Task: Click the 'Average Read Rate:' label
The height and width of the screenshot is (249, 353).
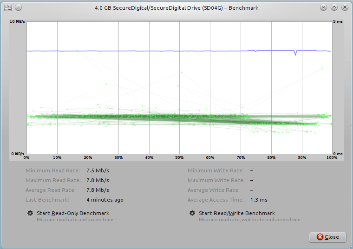Action: pos(51,190)
